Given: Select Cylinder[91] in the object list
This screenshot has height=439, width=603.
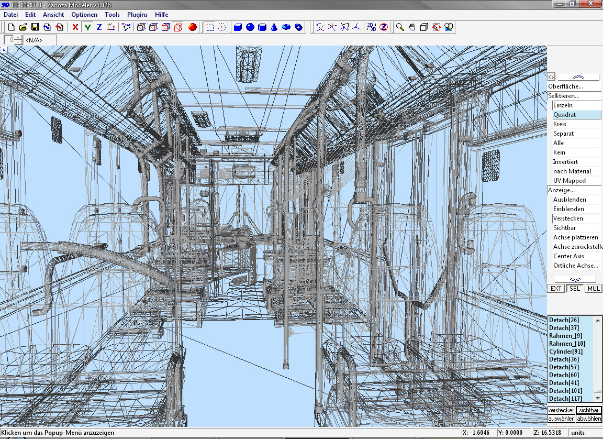Looking at the screenshot, I should 571,352.
